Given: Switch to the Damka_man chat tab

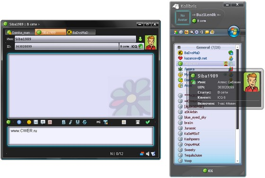Looking at the screenshot, I should 20,33.
